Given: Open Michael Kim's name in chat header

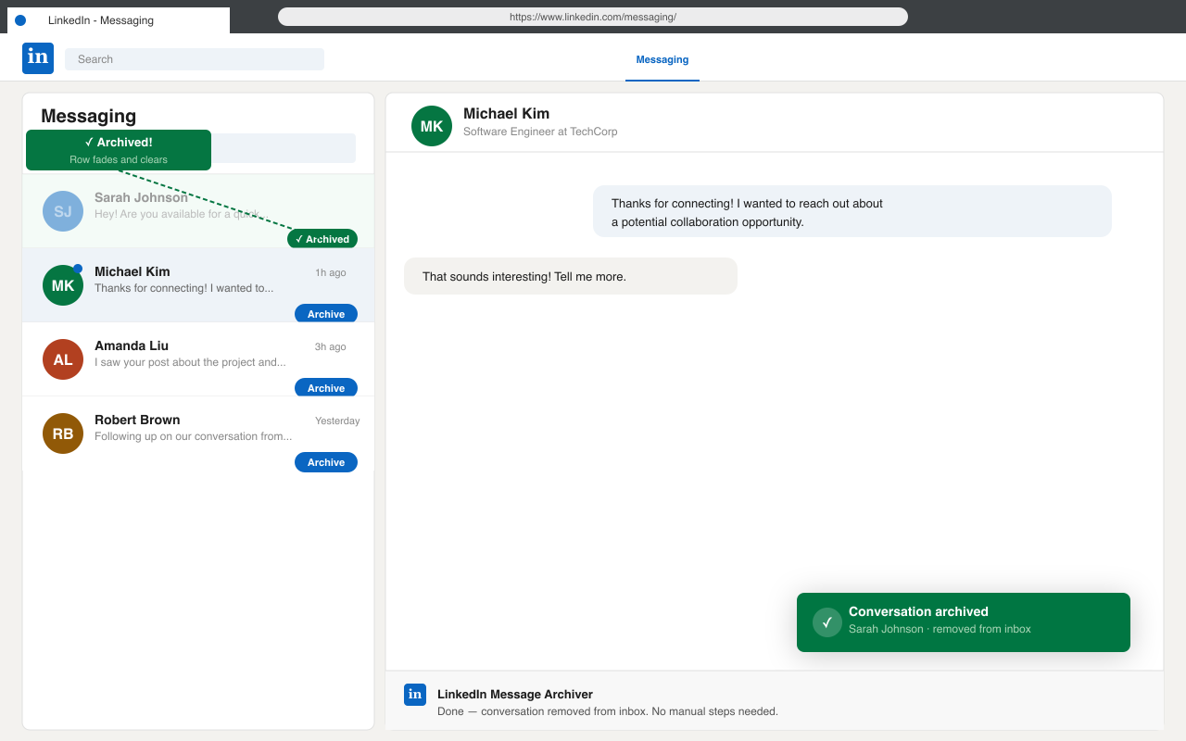Looking at the screenshot, I should 506,114.
